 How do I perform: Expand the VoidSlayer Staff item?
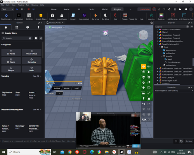(158, 81)
